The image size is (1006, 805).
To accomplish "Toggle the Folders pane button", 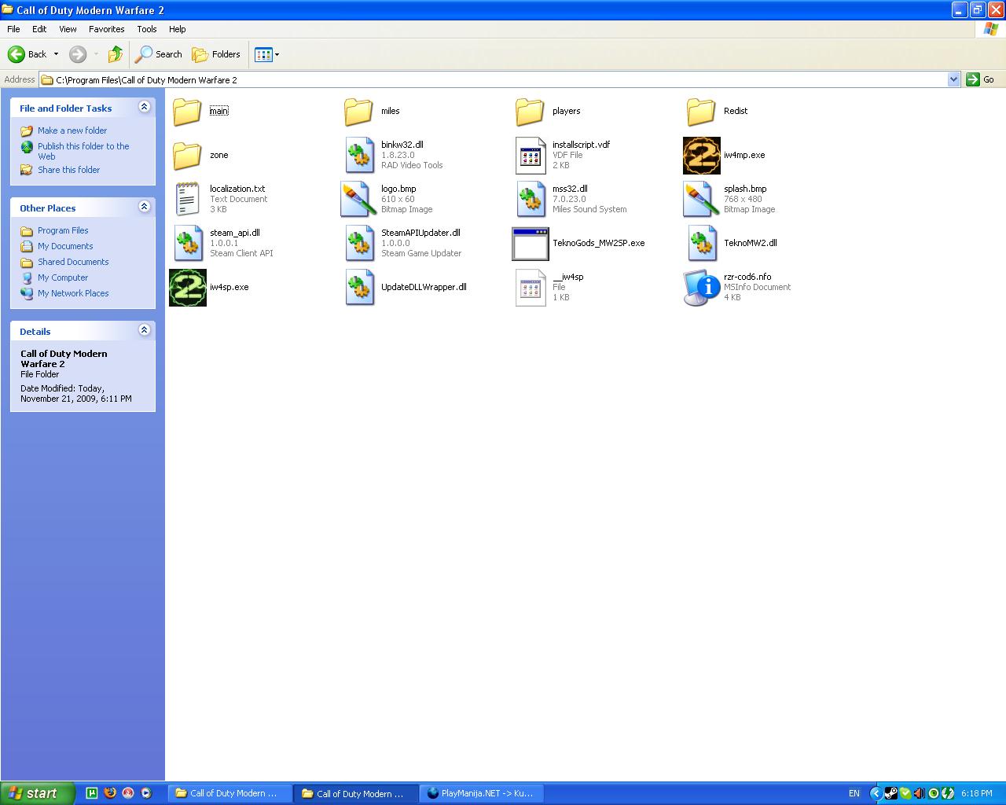I will pos(216,54).
